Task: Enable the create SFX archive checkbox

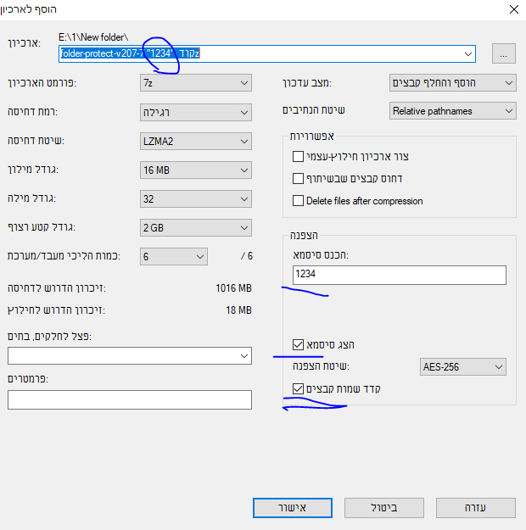Action: point(298,157)
